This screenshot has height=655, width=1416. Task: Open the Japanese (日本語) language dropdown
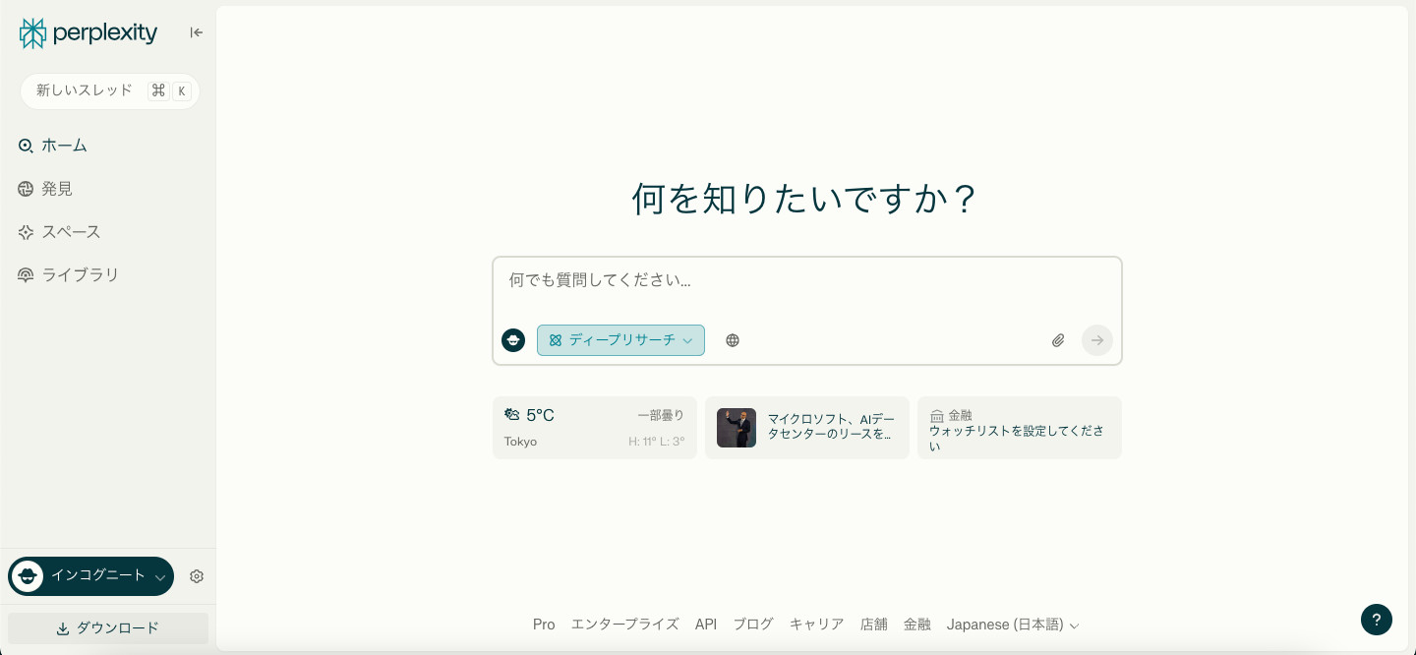pyautogui.click(x=1013, y=625)
